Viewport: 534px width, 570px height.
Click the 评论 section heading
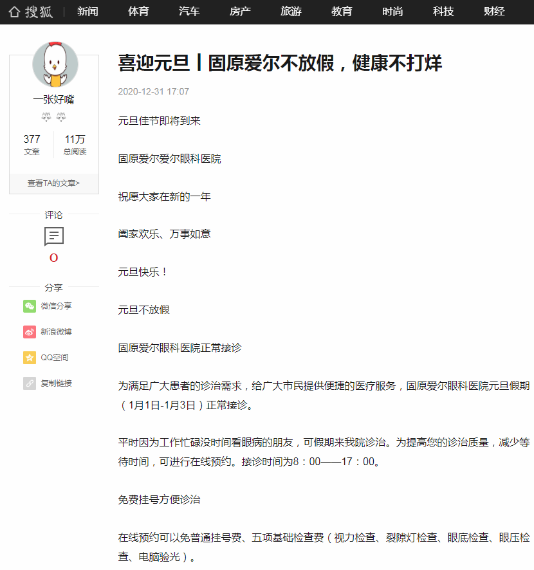click(x=54, y=215)
